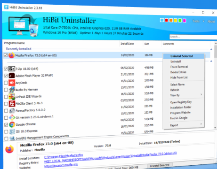Click the list scrollbar down arrow
Viewport: 217px width, 169px height.
[215, 128]
